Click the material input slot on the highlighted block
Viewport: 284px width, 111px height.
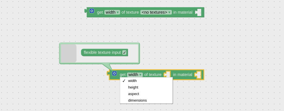pyautogui.click(x=198, y=75)
